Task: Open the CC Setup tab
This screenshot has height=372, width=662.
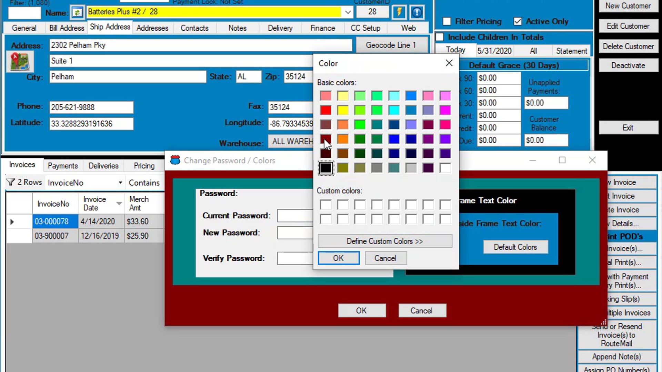Action: 365,28
